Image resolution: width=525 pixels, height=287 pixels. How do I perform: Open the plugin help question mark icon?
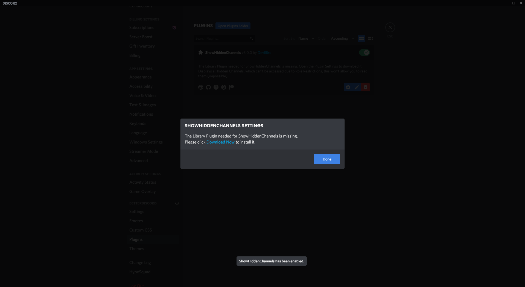216,87
